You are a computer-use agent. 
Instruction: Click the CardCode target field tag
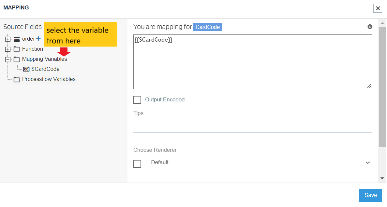208,27
